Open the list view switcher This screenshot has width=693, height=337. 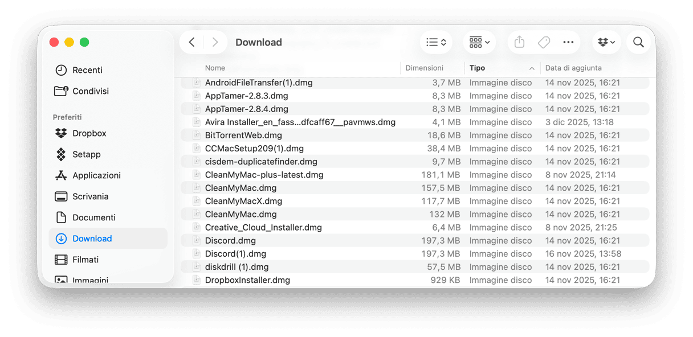point(436,42)
